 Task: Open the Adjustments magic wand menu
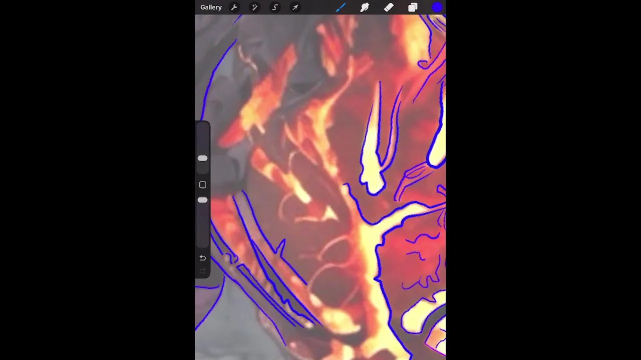(x=254, y=7)
